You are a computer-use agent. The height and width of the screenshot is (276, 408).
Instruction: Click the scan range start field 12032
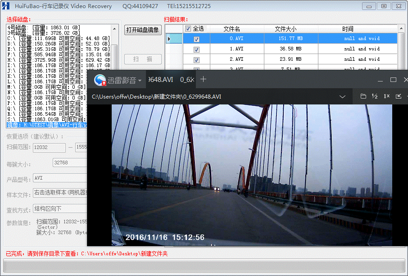point(49,148)
